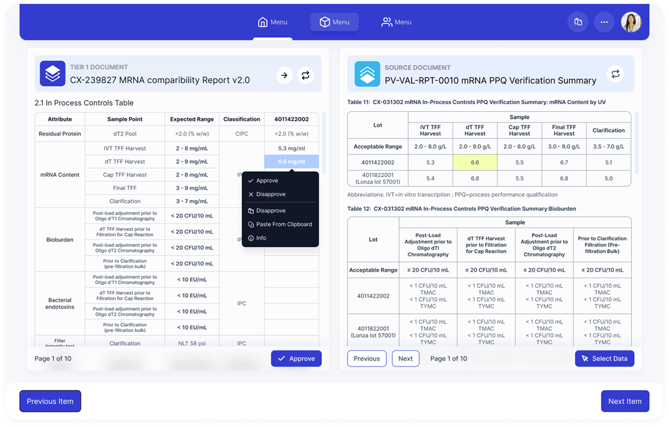Open the users icon Menu tab
The height and width of the screenshot is (427, 669).
(x=396, y=22)
